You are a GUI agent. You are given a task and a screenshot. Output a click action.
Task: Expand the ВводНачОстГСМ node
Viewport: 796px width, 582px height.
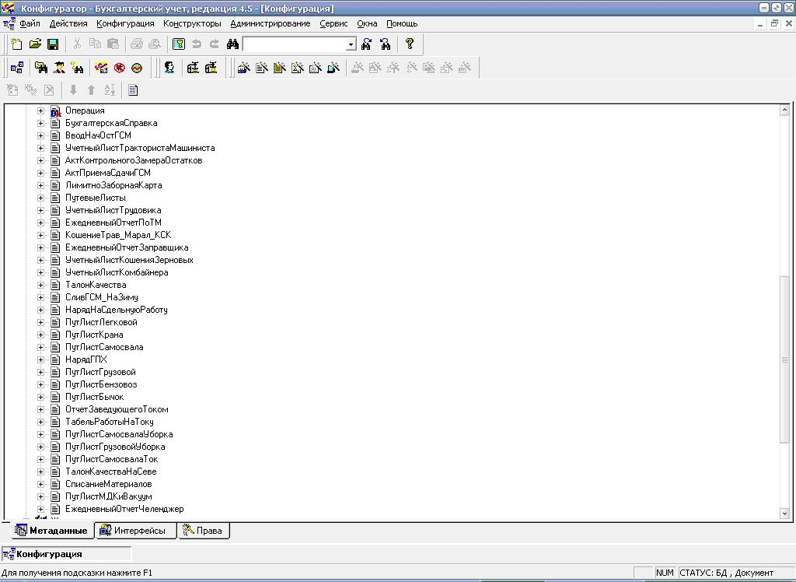click(40, 135)
